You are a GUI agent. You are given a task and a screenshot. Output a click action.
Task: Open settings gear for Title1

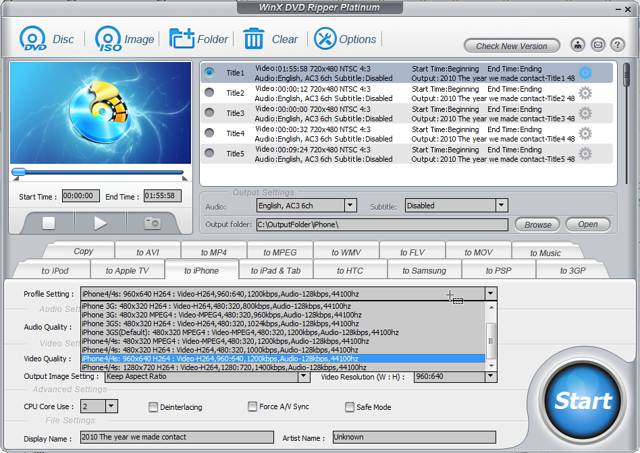click(585, 73)
